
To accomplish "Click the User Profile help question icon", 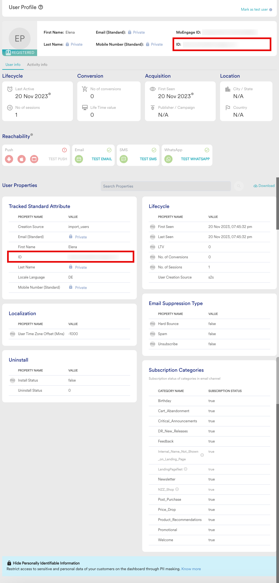I will (41, 7).
